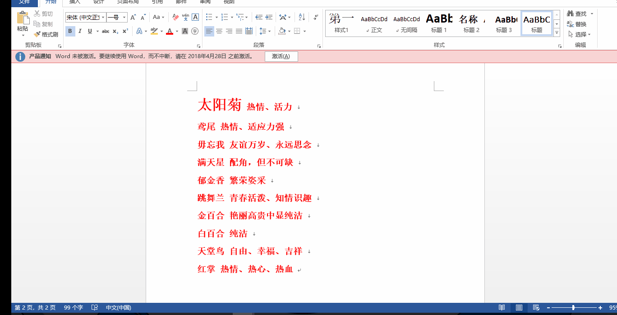
Task: Decrease the paragraph indent
Action: [259, 18]
